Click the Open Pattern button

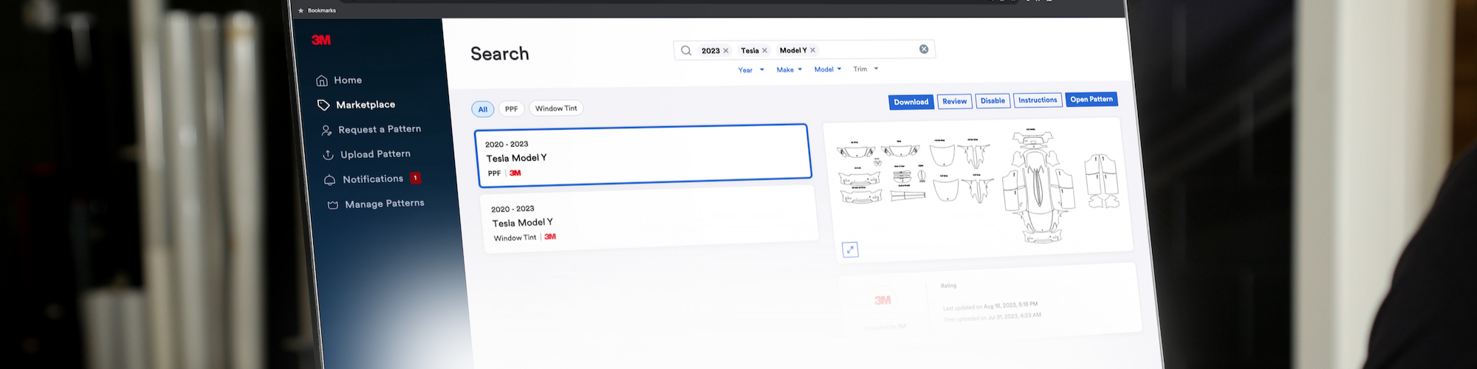(x=1091, y=99)
